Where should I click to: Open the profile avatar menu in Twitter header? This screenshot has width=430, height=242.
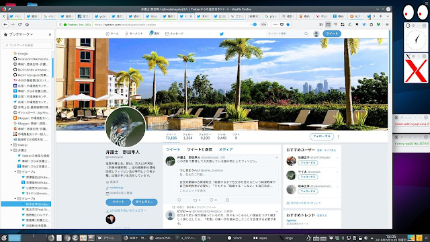[316, 34]
